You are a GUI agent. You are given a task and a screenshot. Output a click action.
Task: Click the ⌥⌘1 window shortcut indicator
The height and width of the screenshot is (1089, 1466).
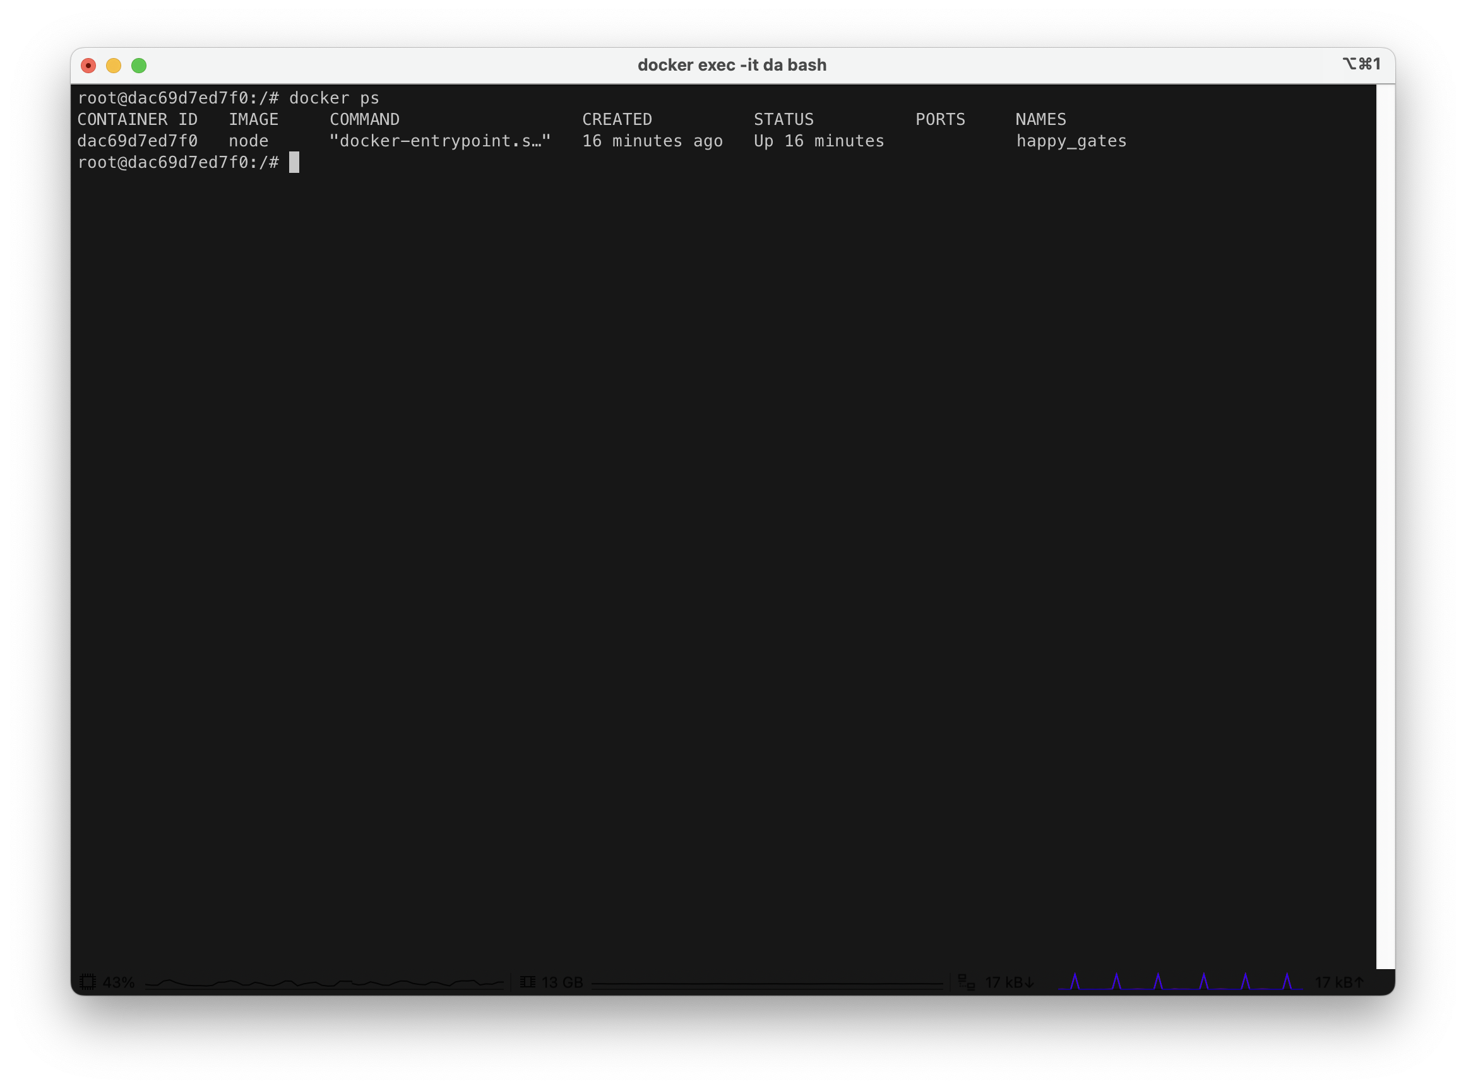click(1361, 64)
